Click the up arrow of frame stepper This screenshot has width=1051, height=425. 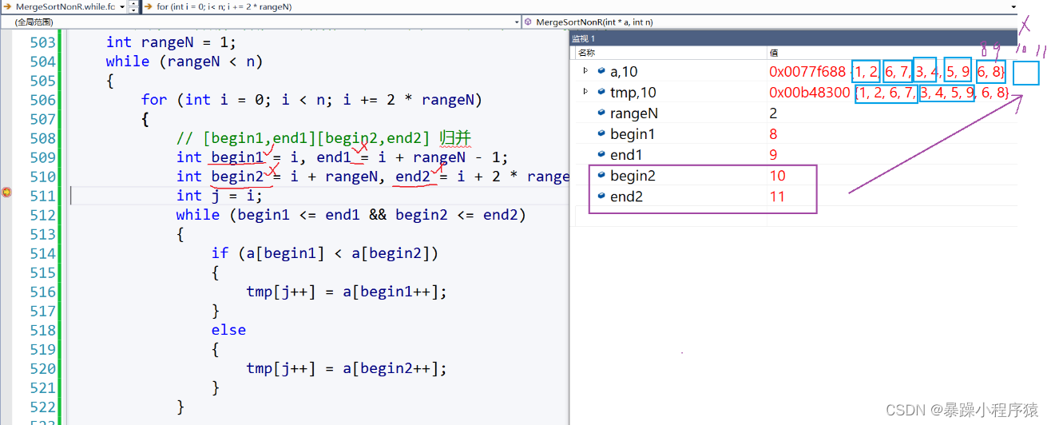[133, 4]
